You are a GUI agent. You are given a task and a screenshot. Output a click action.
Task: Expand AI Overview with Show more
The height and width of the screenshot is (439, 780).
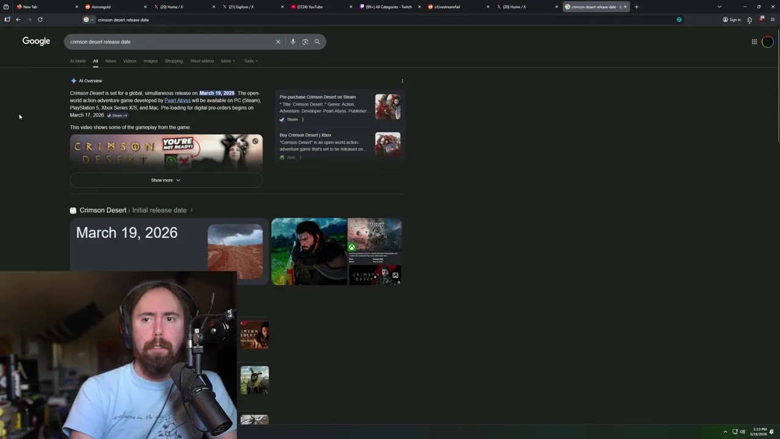166,180
